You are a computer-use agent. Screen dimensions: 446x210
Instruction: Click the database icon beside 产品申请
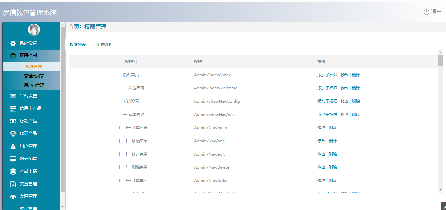(13, 171)
